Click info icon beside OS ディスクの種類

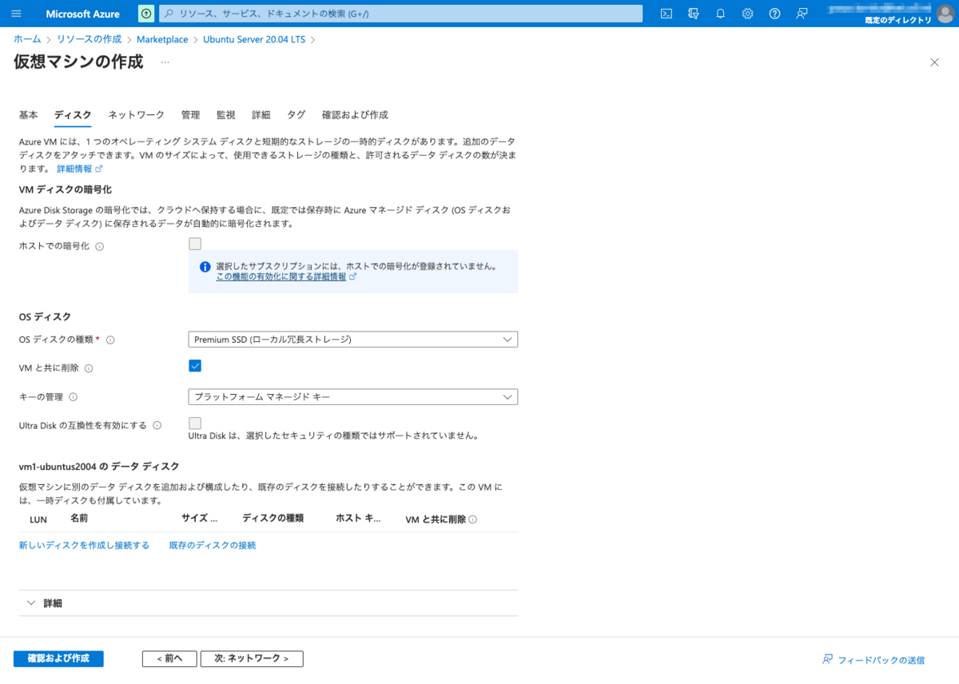click(110, 340)
